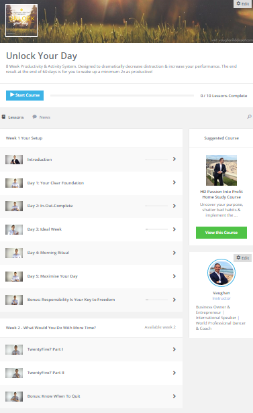Open the Day 2: In-Out-Complete lesson
253x413 pixels.
[x=91, y=206]
